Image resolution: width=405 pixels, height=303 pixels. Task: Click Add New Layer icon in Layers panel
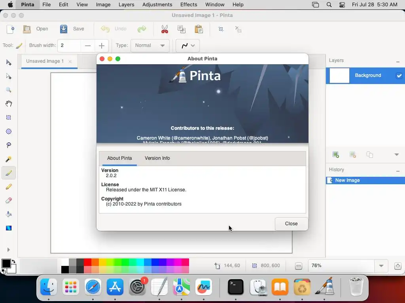[335, 155]
